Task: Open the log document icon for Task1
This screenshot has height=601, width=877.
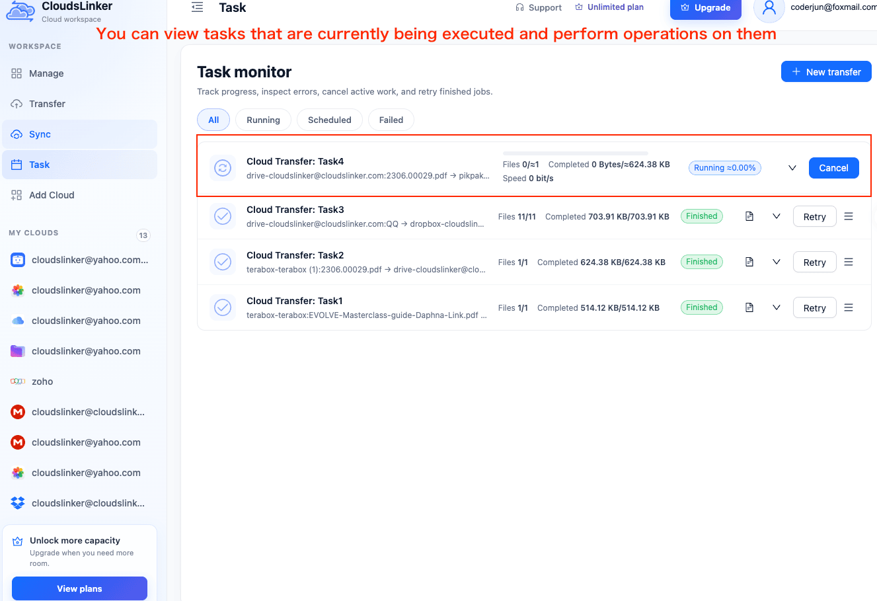Action: pos(749,307)
